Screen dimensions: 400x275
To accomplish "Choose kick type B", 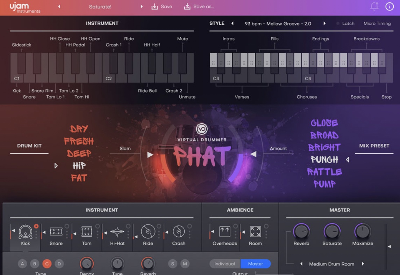I will (x=35, y=264).
